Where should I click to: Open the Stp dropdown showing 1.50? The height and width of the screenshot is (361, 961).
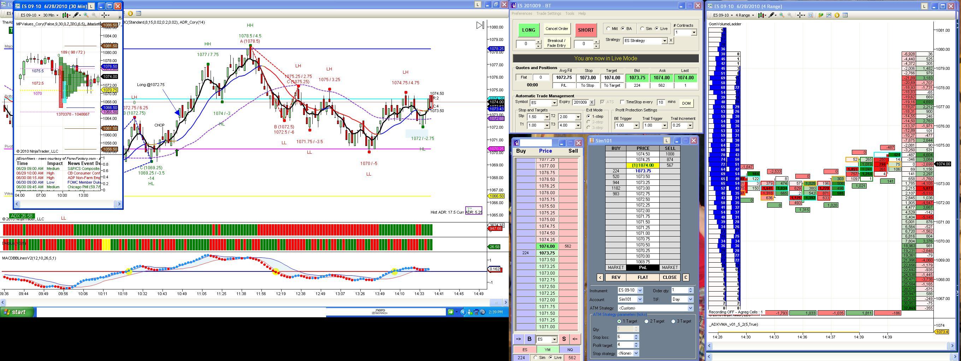547,117
